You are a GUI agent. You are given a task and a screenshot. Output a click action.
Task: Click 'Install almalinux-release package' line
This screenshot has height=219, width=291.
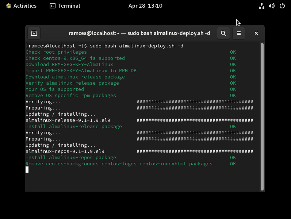(74, 127)
